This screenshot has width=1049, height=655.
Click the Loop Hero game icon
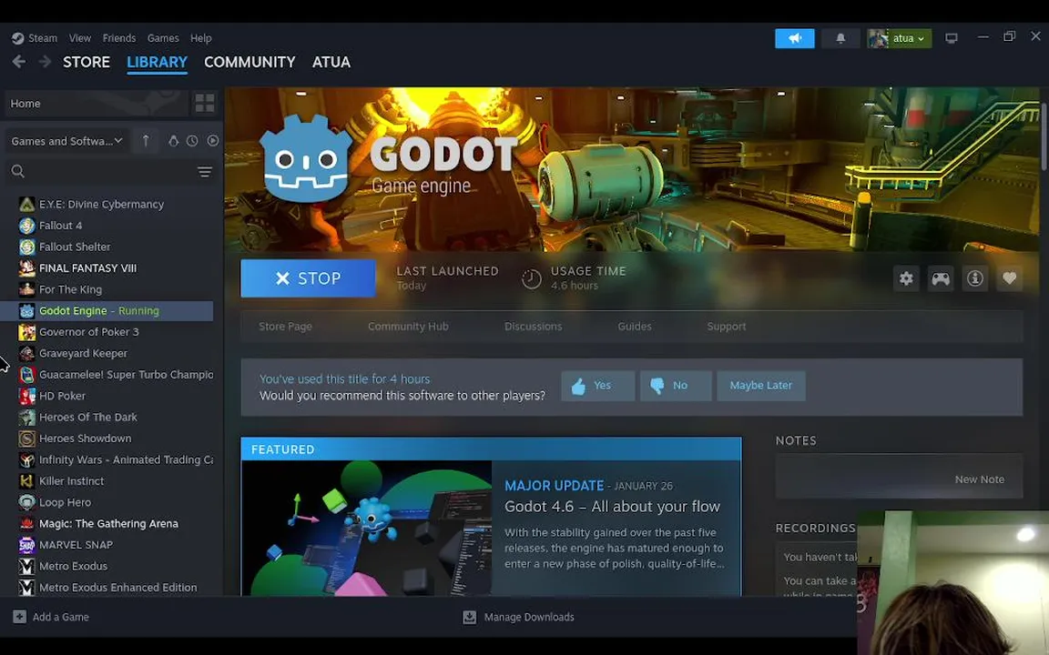pyautogui.click(x=26, y=502)
